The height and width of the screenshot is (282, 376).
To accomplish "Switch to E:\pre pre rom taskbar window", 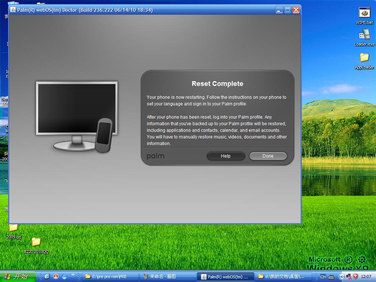I will click(x=110, y=276).
